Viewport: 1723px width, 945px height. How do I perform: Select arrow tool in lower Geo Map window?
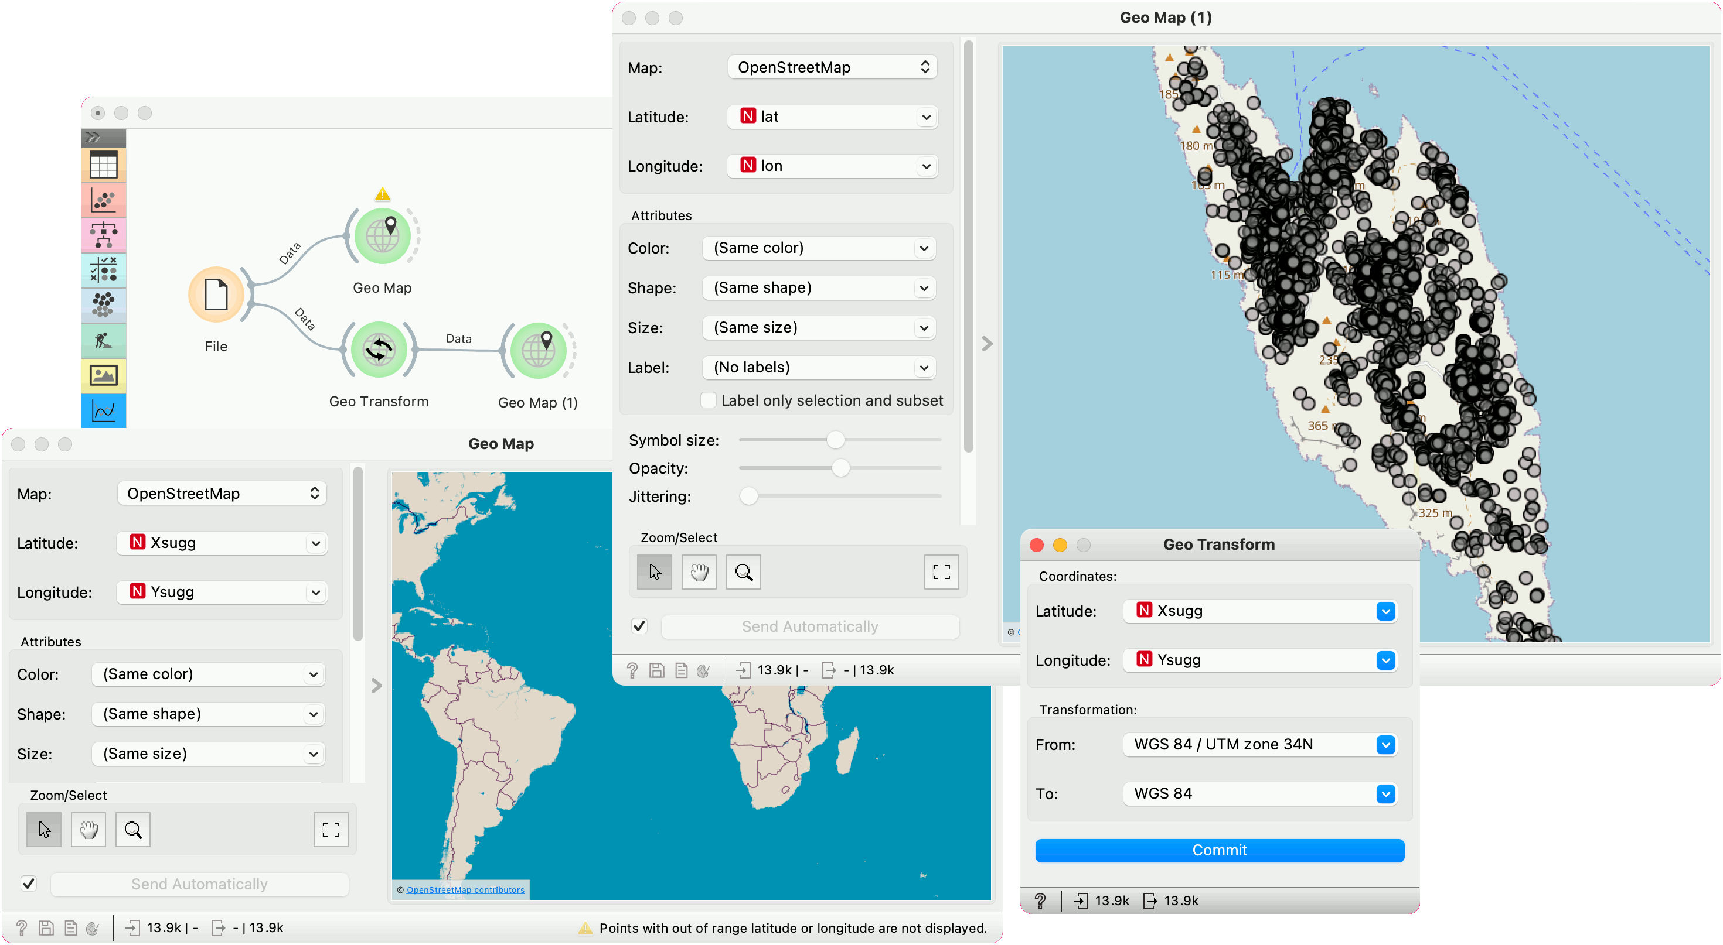point(44,830)
